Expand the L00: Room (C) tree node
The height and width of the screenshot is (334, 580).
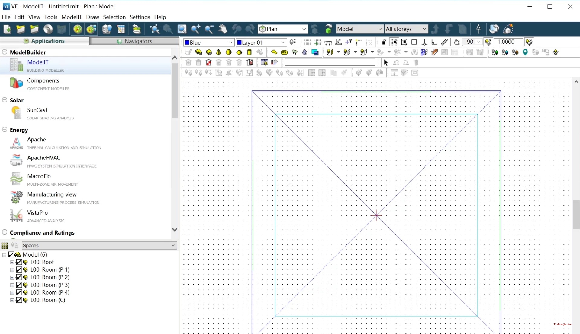coord(12,300)
